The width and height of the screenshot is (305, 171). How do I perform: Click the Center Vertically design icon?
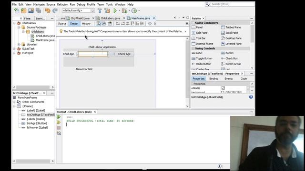(x=142, y=23)
